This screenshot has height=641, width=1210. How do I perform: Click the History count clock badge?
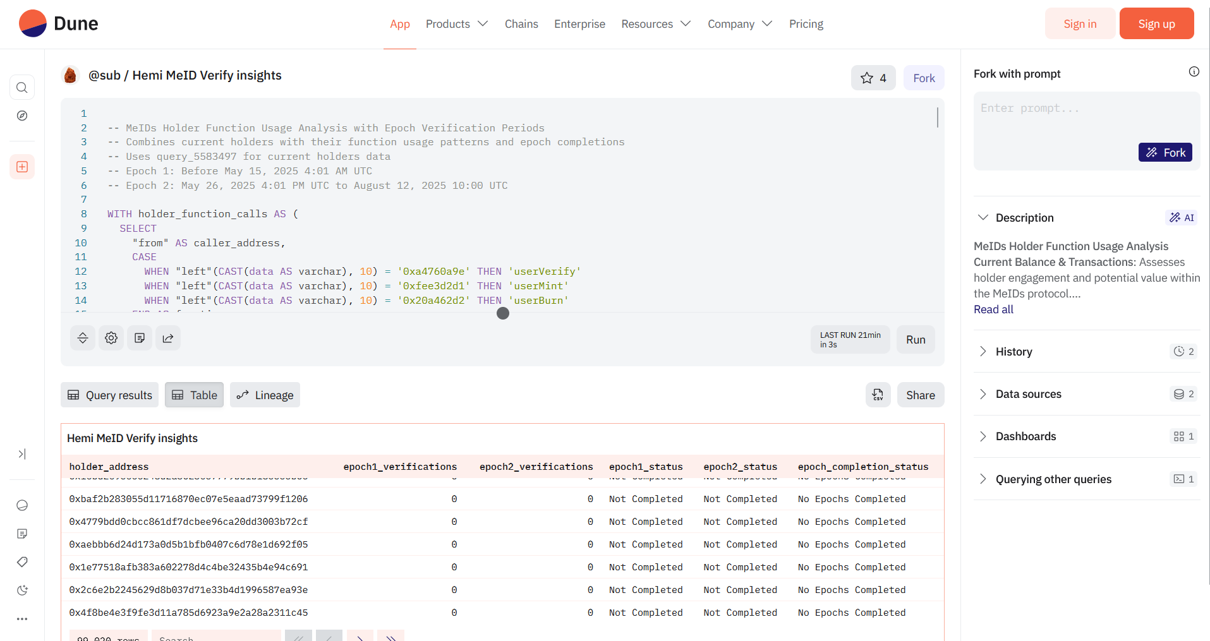1183,352
